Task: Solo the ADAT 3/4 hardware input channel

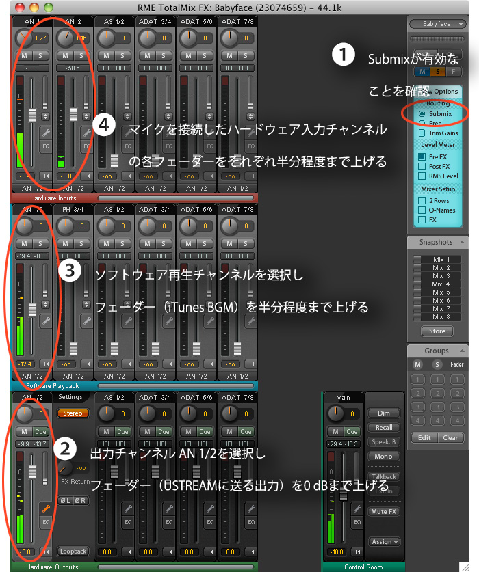Action: click(163, 56)
